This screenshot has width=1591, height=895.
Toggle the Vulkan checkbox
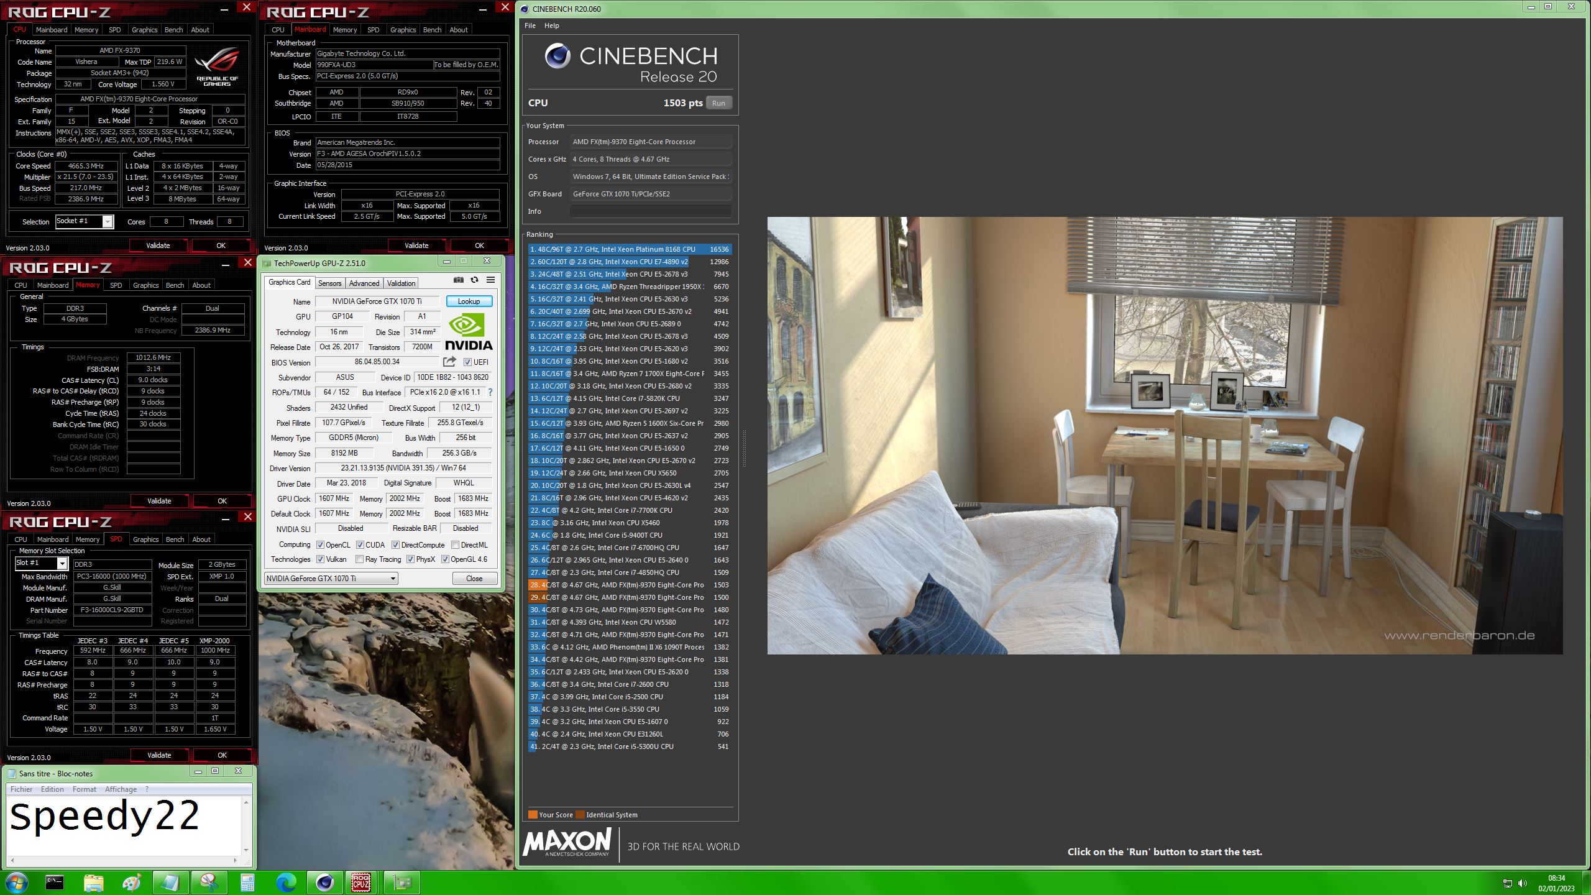(x=321, y=559)
